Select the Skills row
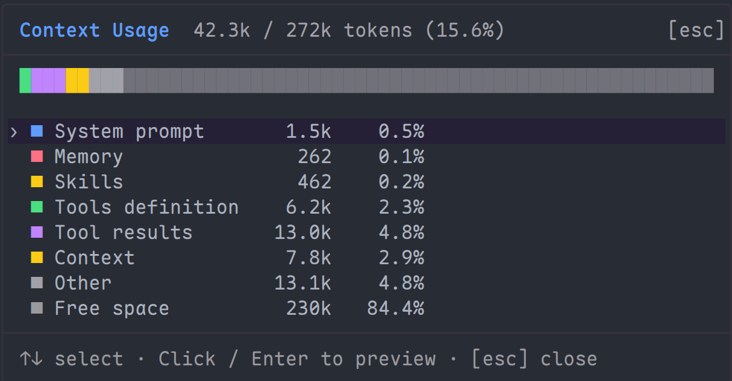Screen dimensions: 732x381 366,182
